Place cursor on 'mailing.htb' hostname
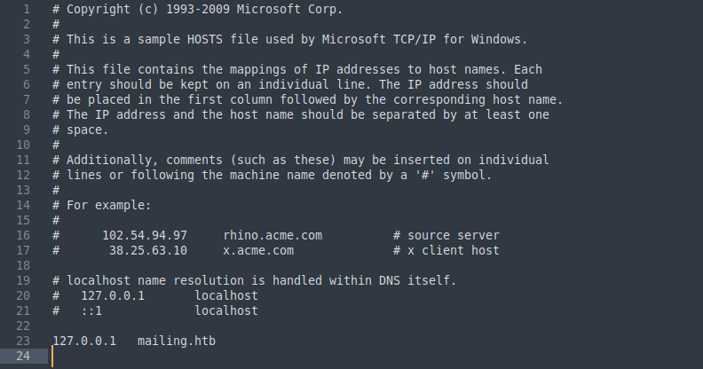703x369 pixels. [177, 341]
